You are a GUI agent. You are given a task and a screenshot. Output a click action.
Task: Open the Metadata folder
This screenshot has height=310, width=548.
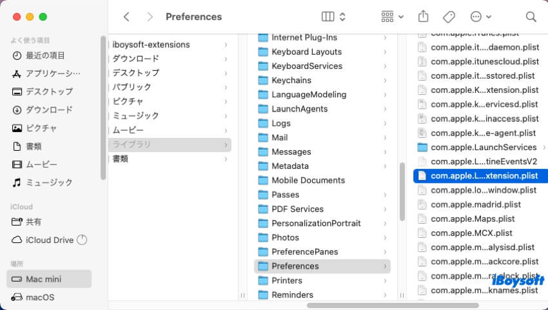pyautogui.click(x=322, y=166)
